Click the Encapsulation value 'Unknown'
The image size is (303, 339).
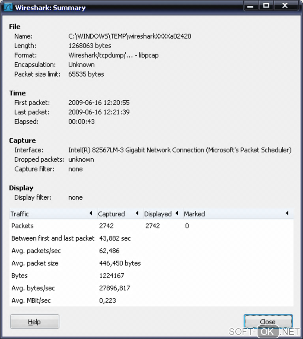click(x=81, y=65)
